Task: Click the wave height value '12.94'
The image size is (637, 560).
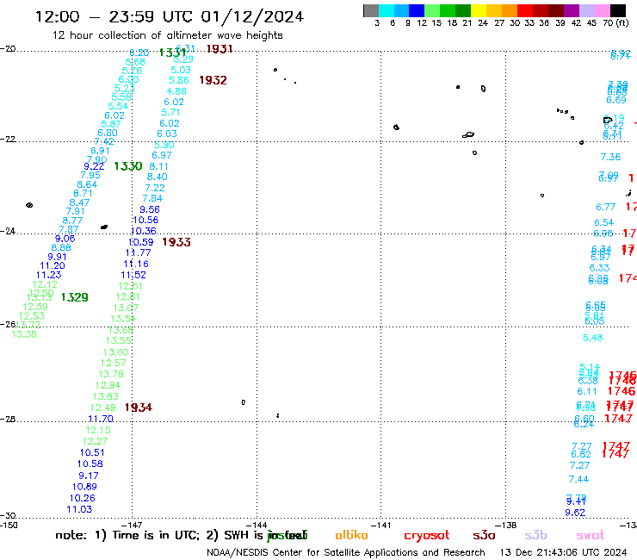Action: click(108, 385)
